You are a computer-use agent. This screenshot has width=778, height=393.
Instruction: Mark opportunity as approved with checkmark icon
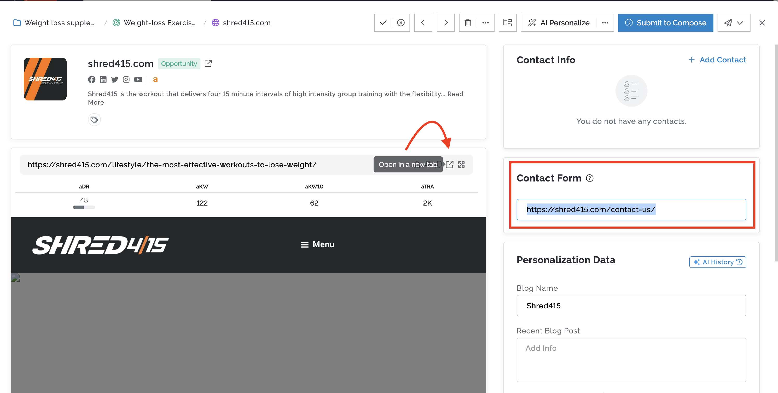click(x=383, y=23)
